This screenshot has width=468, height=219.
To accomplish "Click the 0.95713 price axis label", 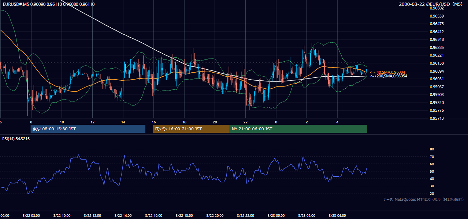I will pos(437,118).
